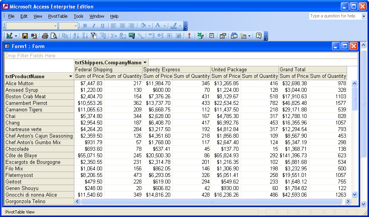Open the Tools menu
Image resolution: width=369 pixels, height=217 pixels.
pos(79,16)
